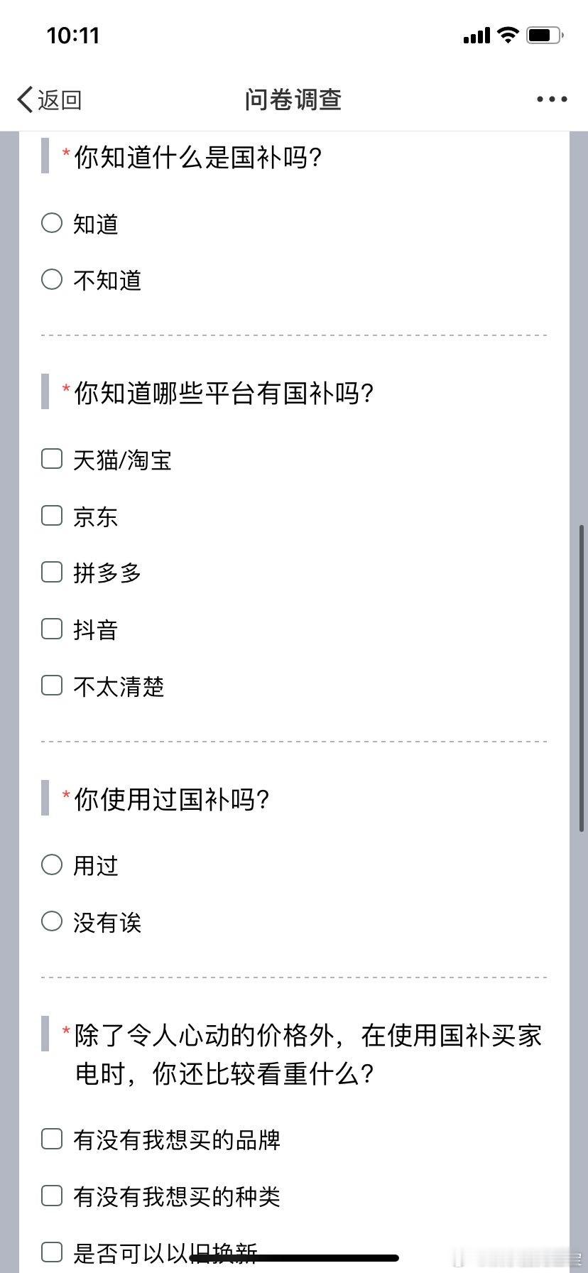Tap the back chevron icon
The width and height of the screenshot is (588, 1273).
click(25, 100)
